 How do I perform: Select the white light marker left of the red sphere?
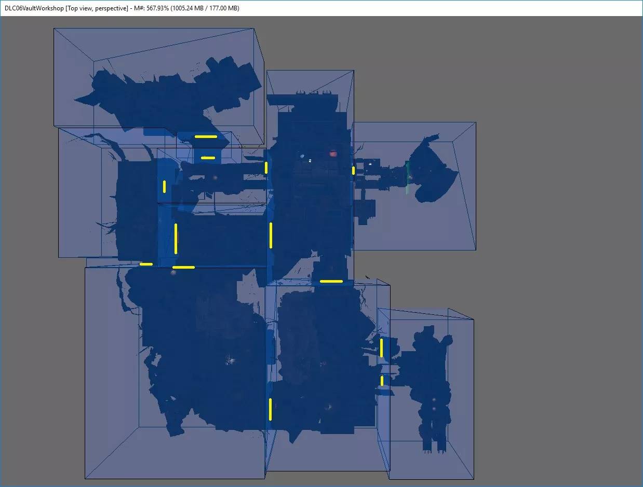click(310, 160)
